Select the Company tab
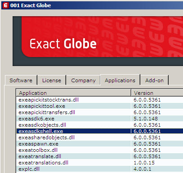The image size is (183, 173). tap(83, 80)
